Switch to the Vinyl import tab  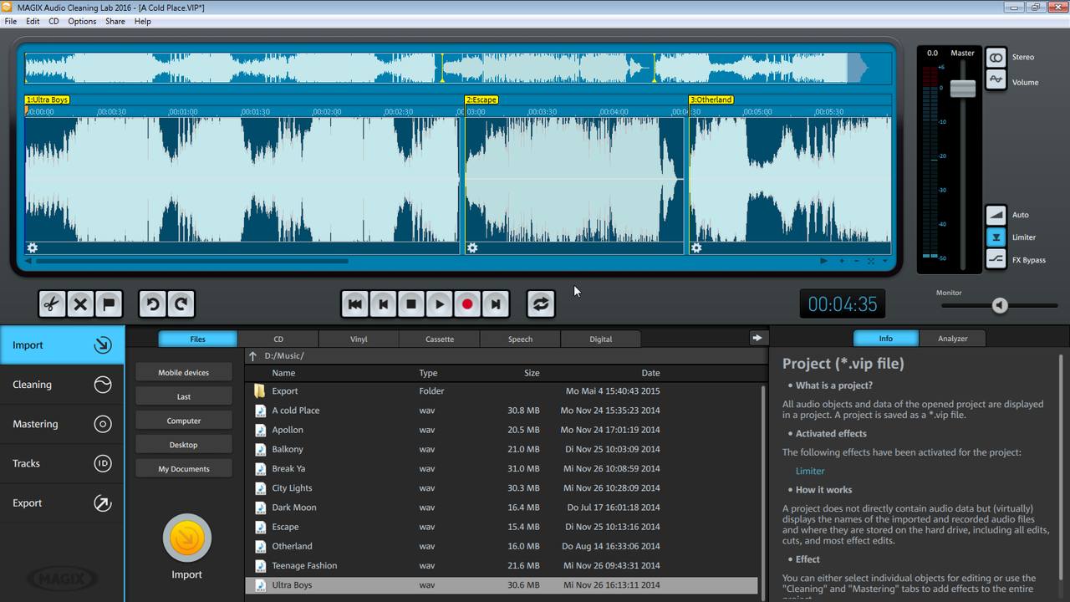[x=359, y=339]
